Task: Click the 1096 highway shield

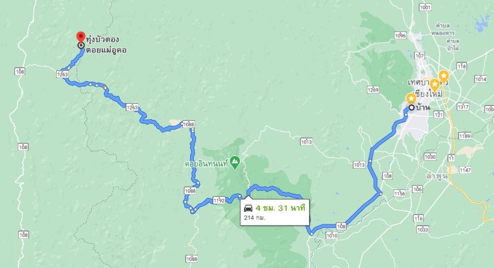Action: tap(400, 35)
